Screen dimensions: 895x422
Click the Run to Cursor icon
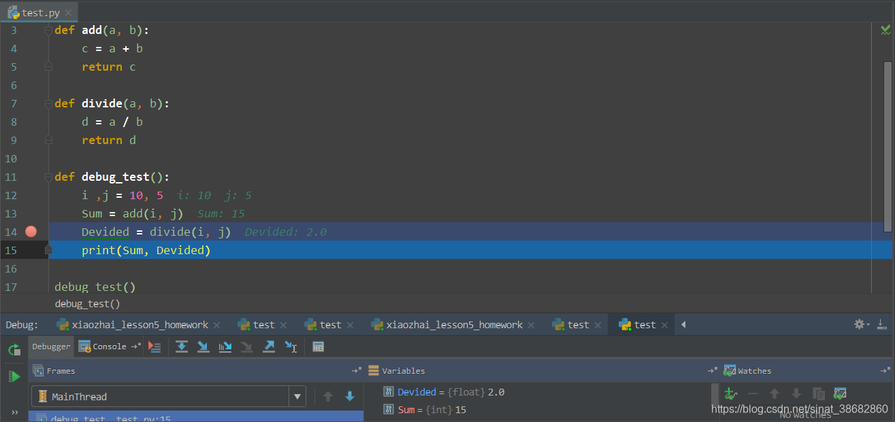pyautogui.click(x=291, y=347)
